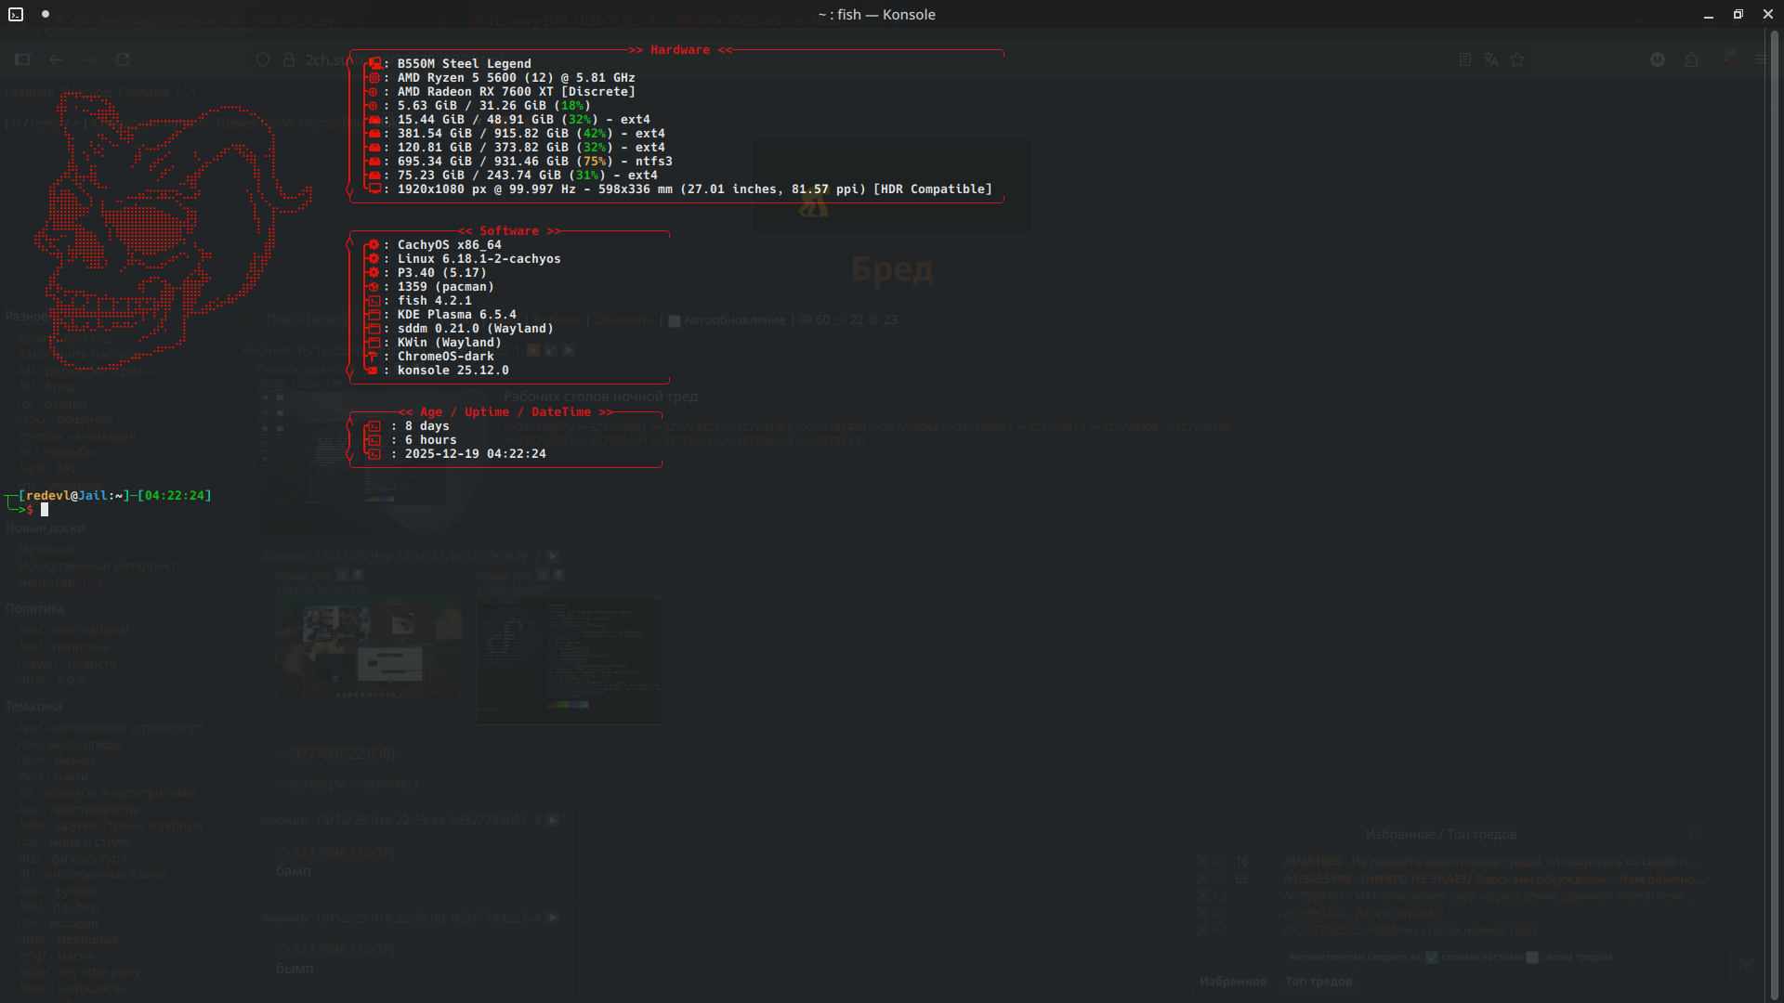Switch to the Топ тредов tab
This screenshot has height=1003, width=1784.
coord(1318,982)
